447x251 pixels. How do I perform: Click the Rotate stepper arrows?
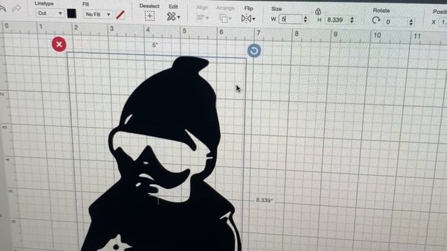[x=411, y=22]
